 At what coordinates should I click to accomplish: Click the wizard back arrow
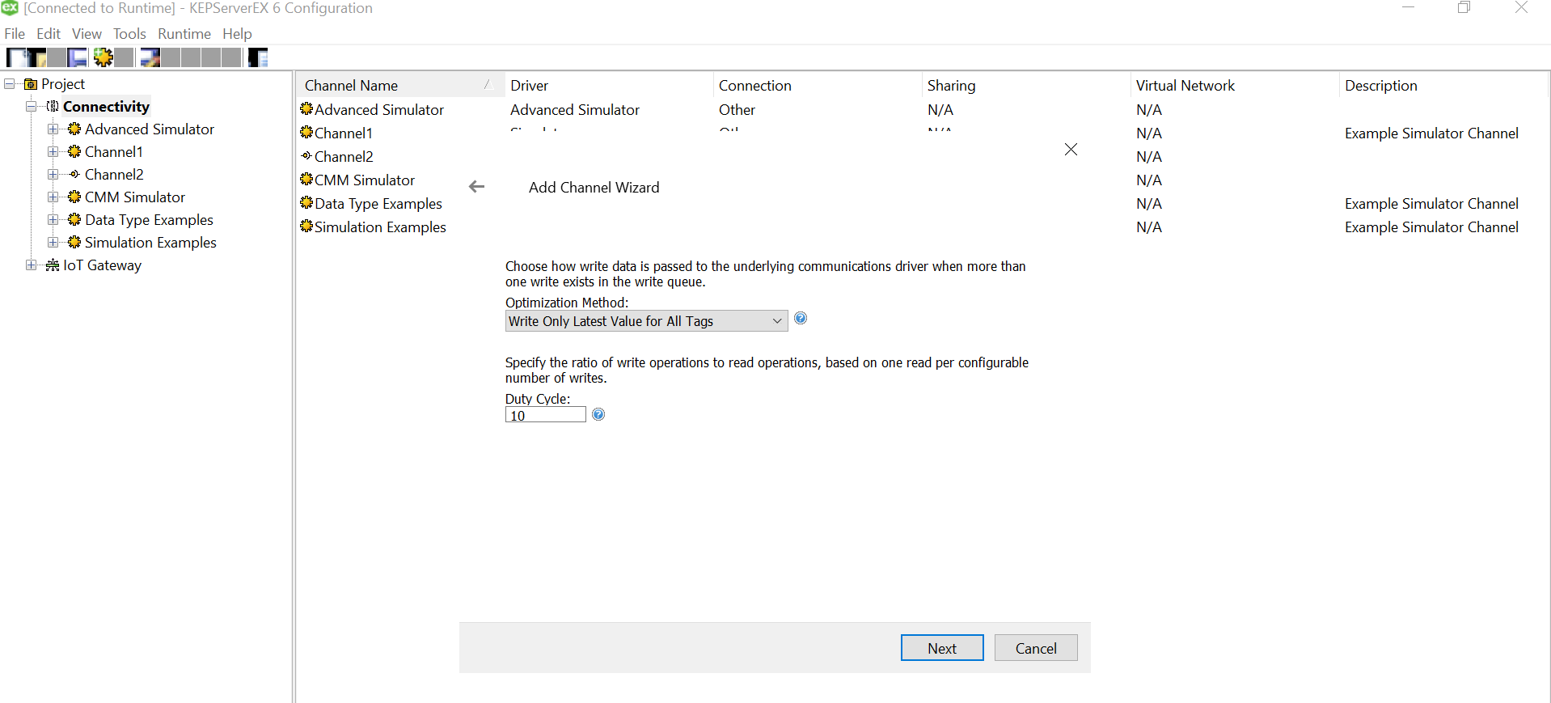476,187
